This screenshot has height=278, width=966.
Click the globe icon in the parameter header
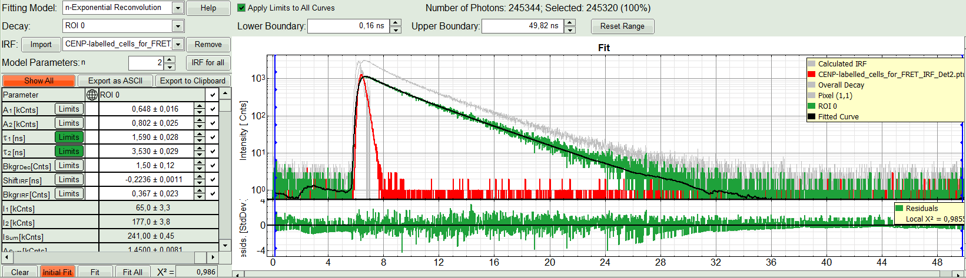click(92, 95)
